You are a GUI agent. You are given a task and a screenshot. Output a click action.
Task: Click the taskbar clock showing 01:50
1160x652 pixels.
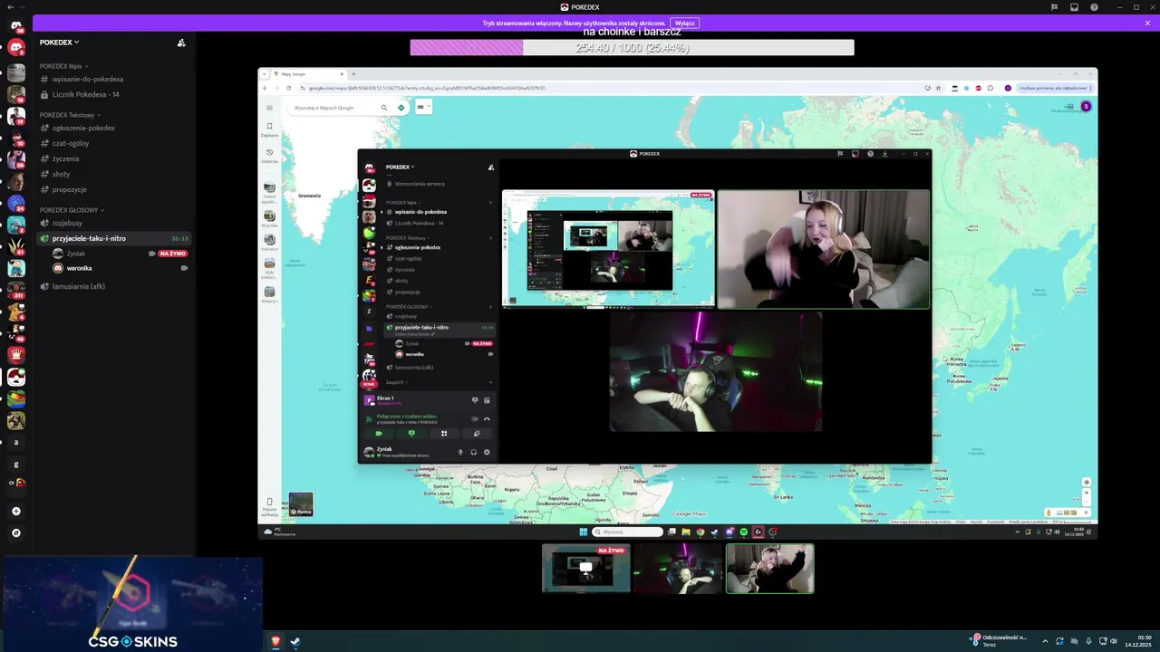(x=1137, y=641)
